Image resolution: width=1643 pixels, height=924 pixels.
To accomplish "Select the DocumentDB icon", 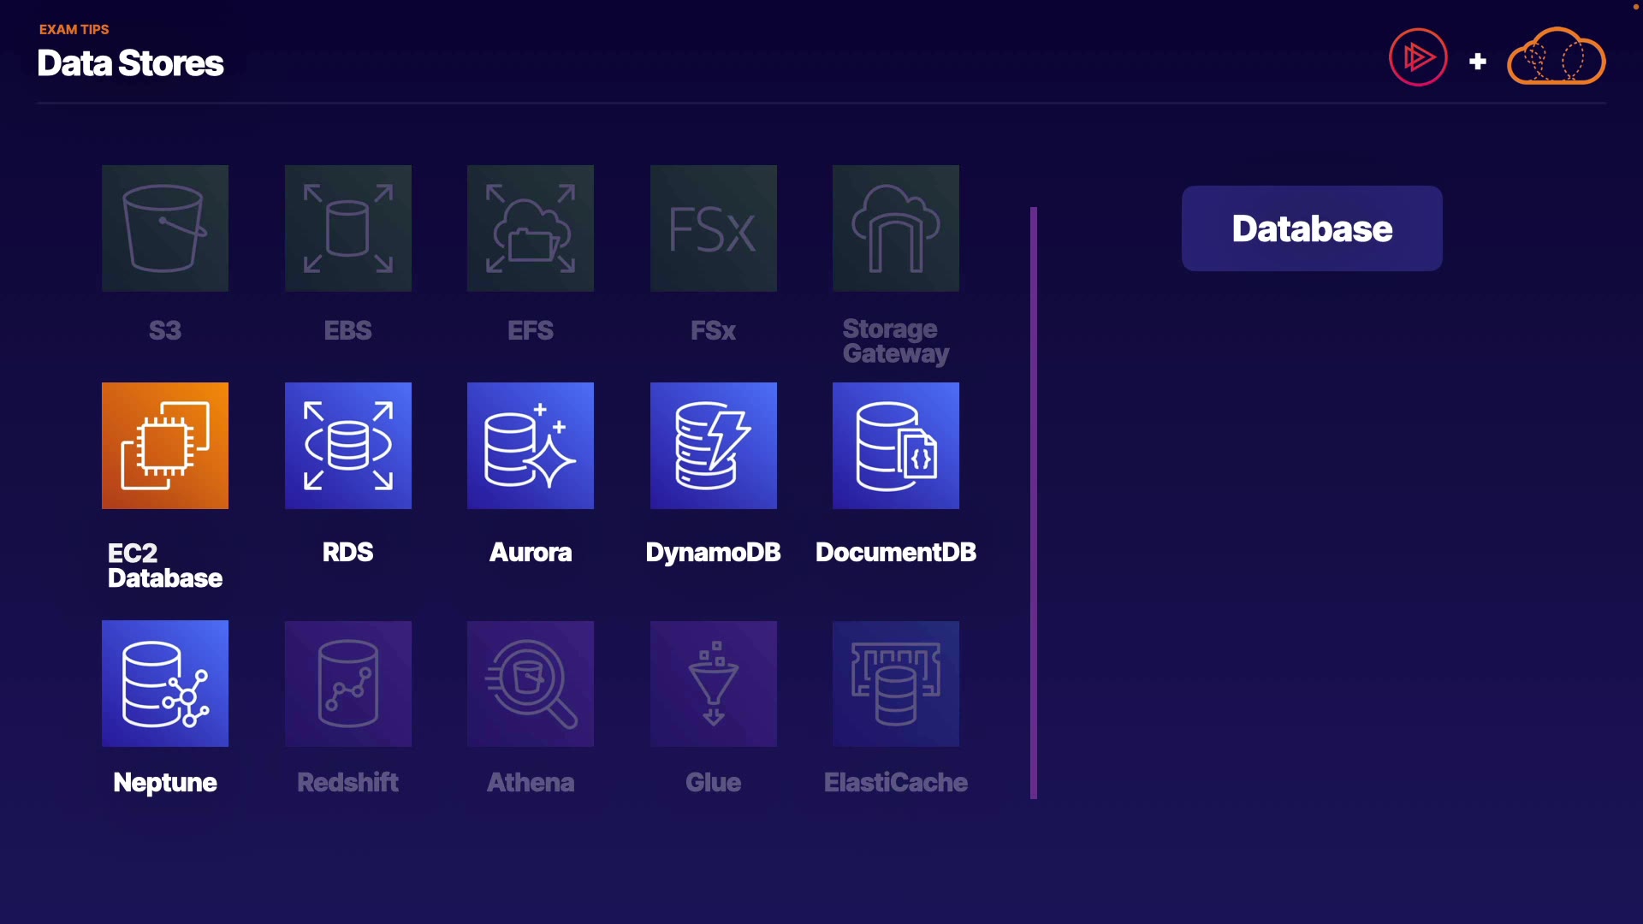I will click(x=896, y=446).
